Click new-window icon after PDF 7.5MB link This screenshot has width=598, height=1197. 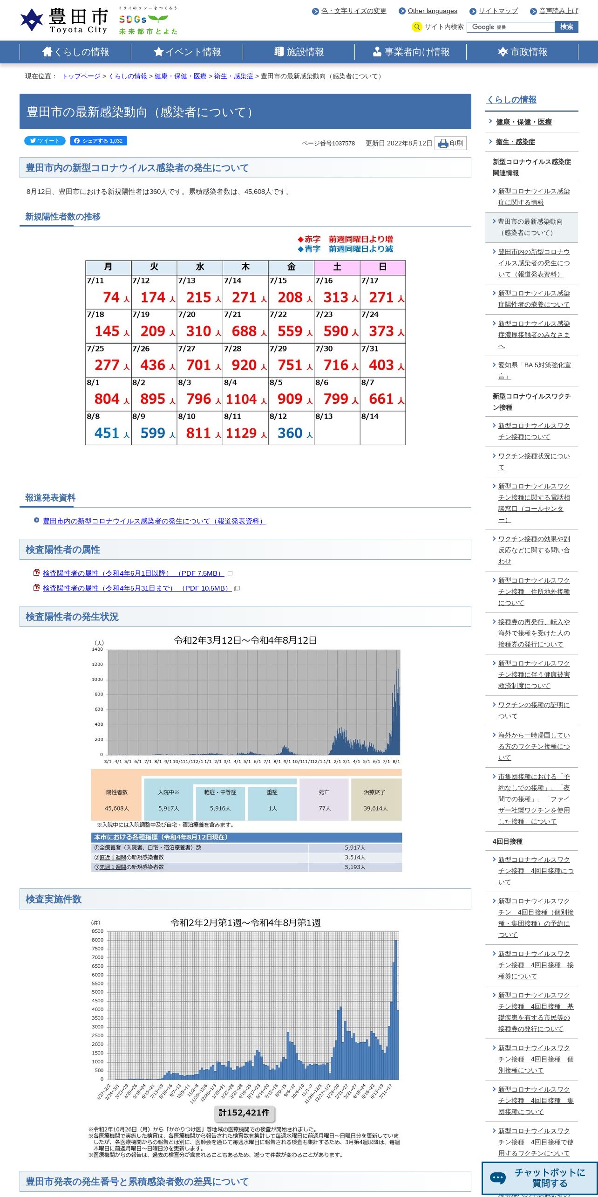(230, 574)
